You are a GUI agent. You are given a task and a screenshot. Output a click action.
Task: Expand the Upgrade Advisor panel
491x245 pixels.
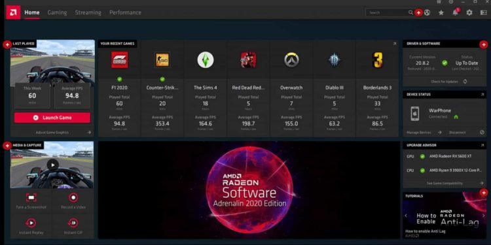482,145
